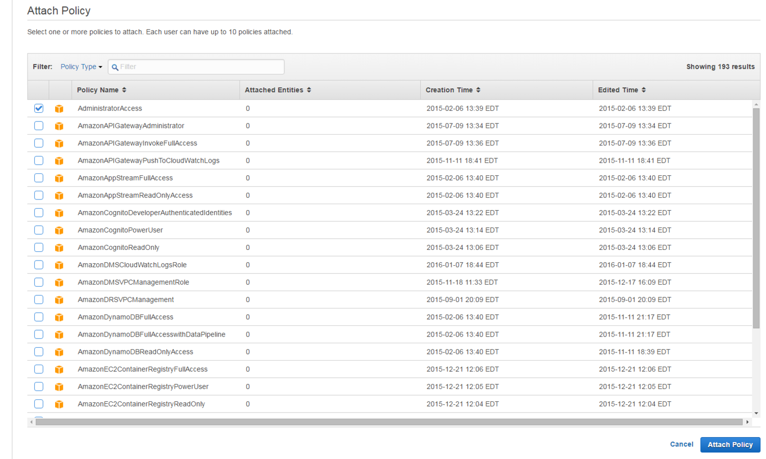Viewport: 766px width, 459px height.
Task: Click the Cancel link
Action: point(681,444)
